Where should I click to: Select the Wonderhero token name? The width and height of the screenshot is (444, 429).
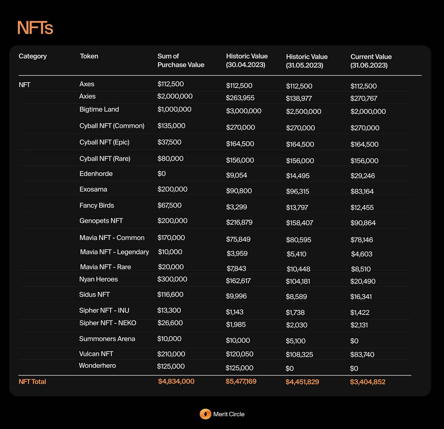tap(97, 365)
